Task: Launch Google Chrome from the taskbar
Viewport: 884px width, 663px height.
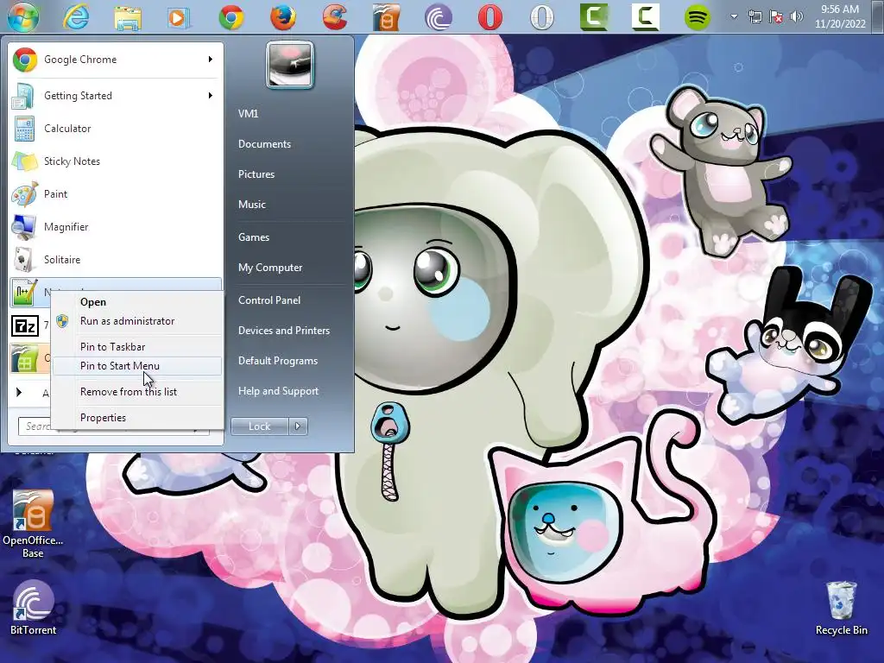Action: (231, 17)
